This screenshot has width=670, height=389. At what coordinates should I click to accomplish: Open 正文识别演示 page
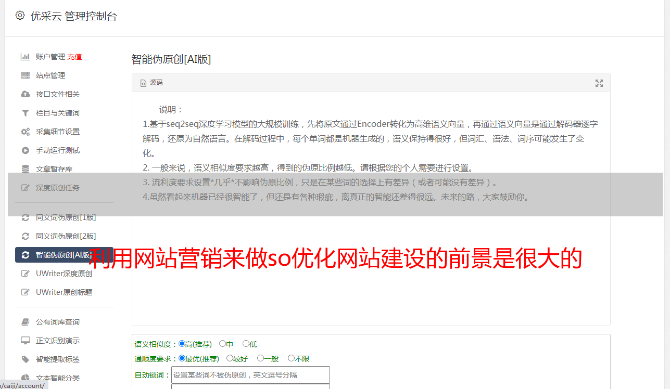click(58, 341)
